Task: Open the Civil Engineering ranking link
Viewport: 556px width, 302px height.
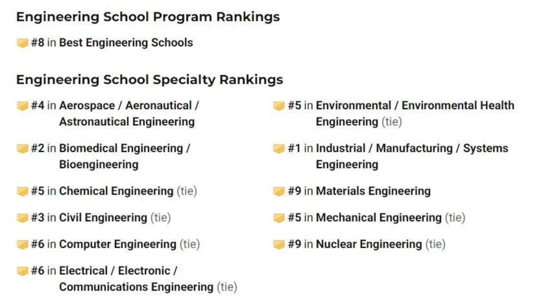Action: [103, 217]
